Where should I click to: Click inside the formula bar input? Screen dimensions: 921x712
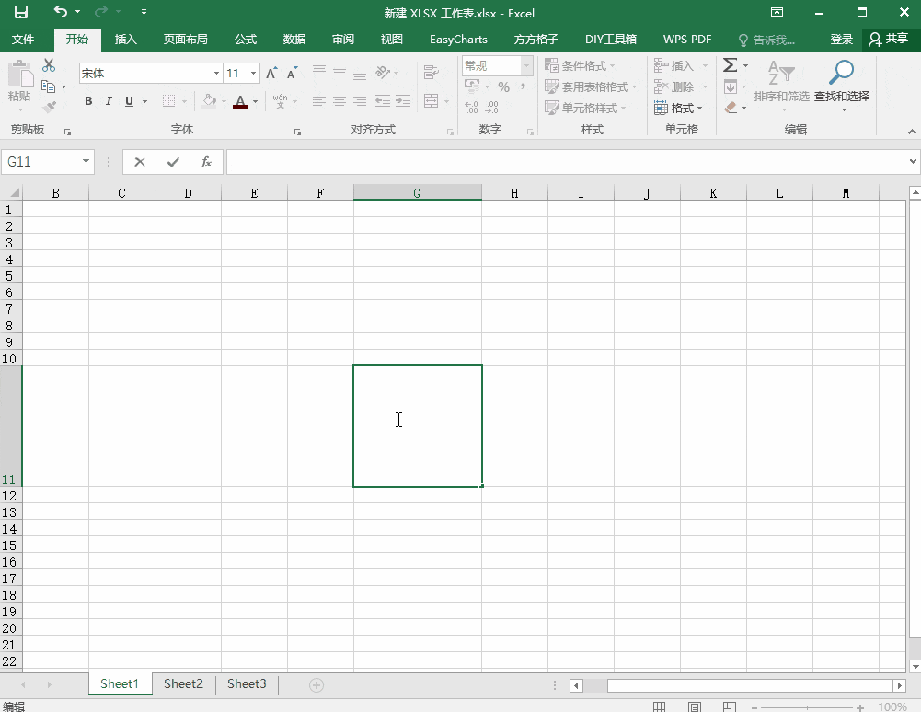click(567, 162)
